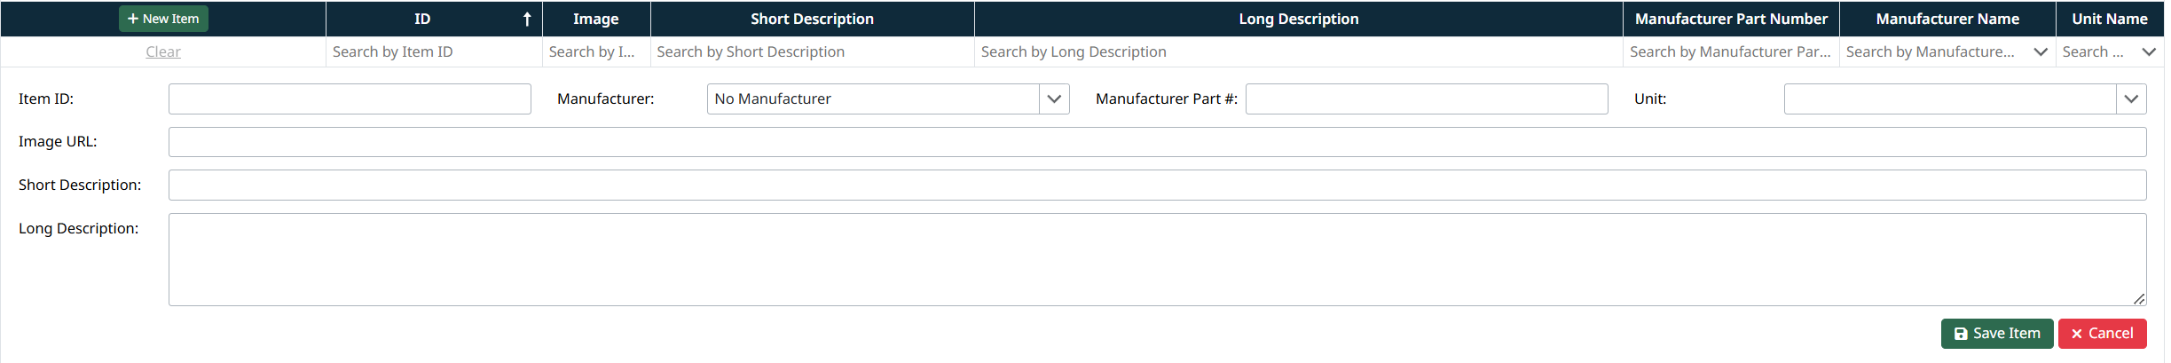Expand the Unit dropdown in the form
The image size is (2171, 363).
[2131, 99]
